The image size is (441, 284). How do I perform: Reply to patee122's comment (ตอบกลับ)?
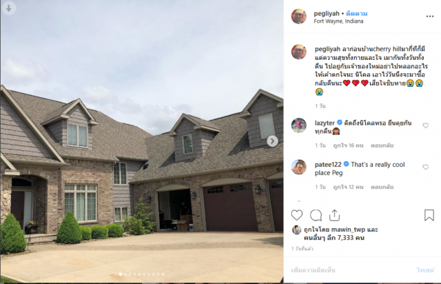click(x=382, y=187)
